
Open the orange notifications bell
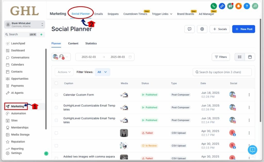(x=238, y=6)
